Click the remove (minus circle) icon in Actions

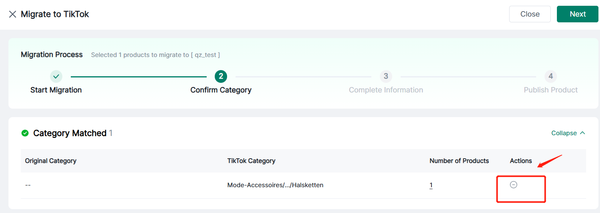513,185
